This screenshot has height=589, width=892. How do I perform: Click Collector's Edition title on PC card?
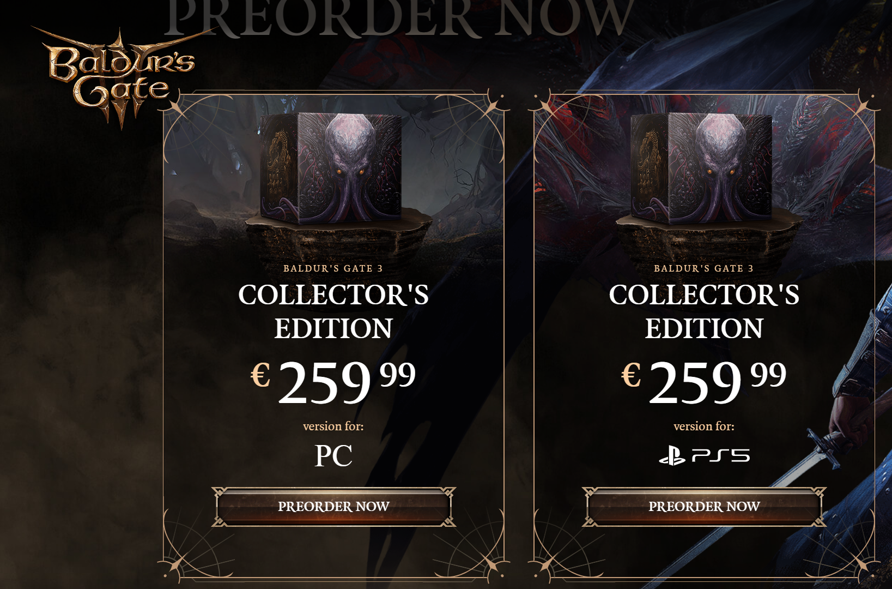pyautogui.click(x=333, y=311)
